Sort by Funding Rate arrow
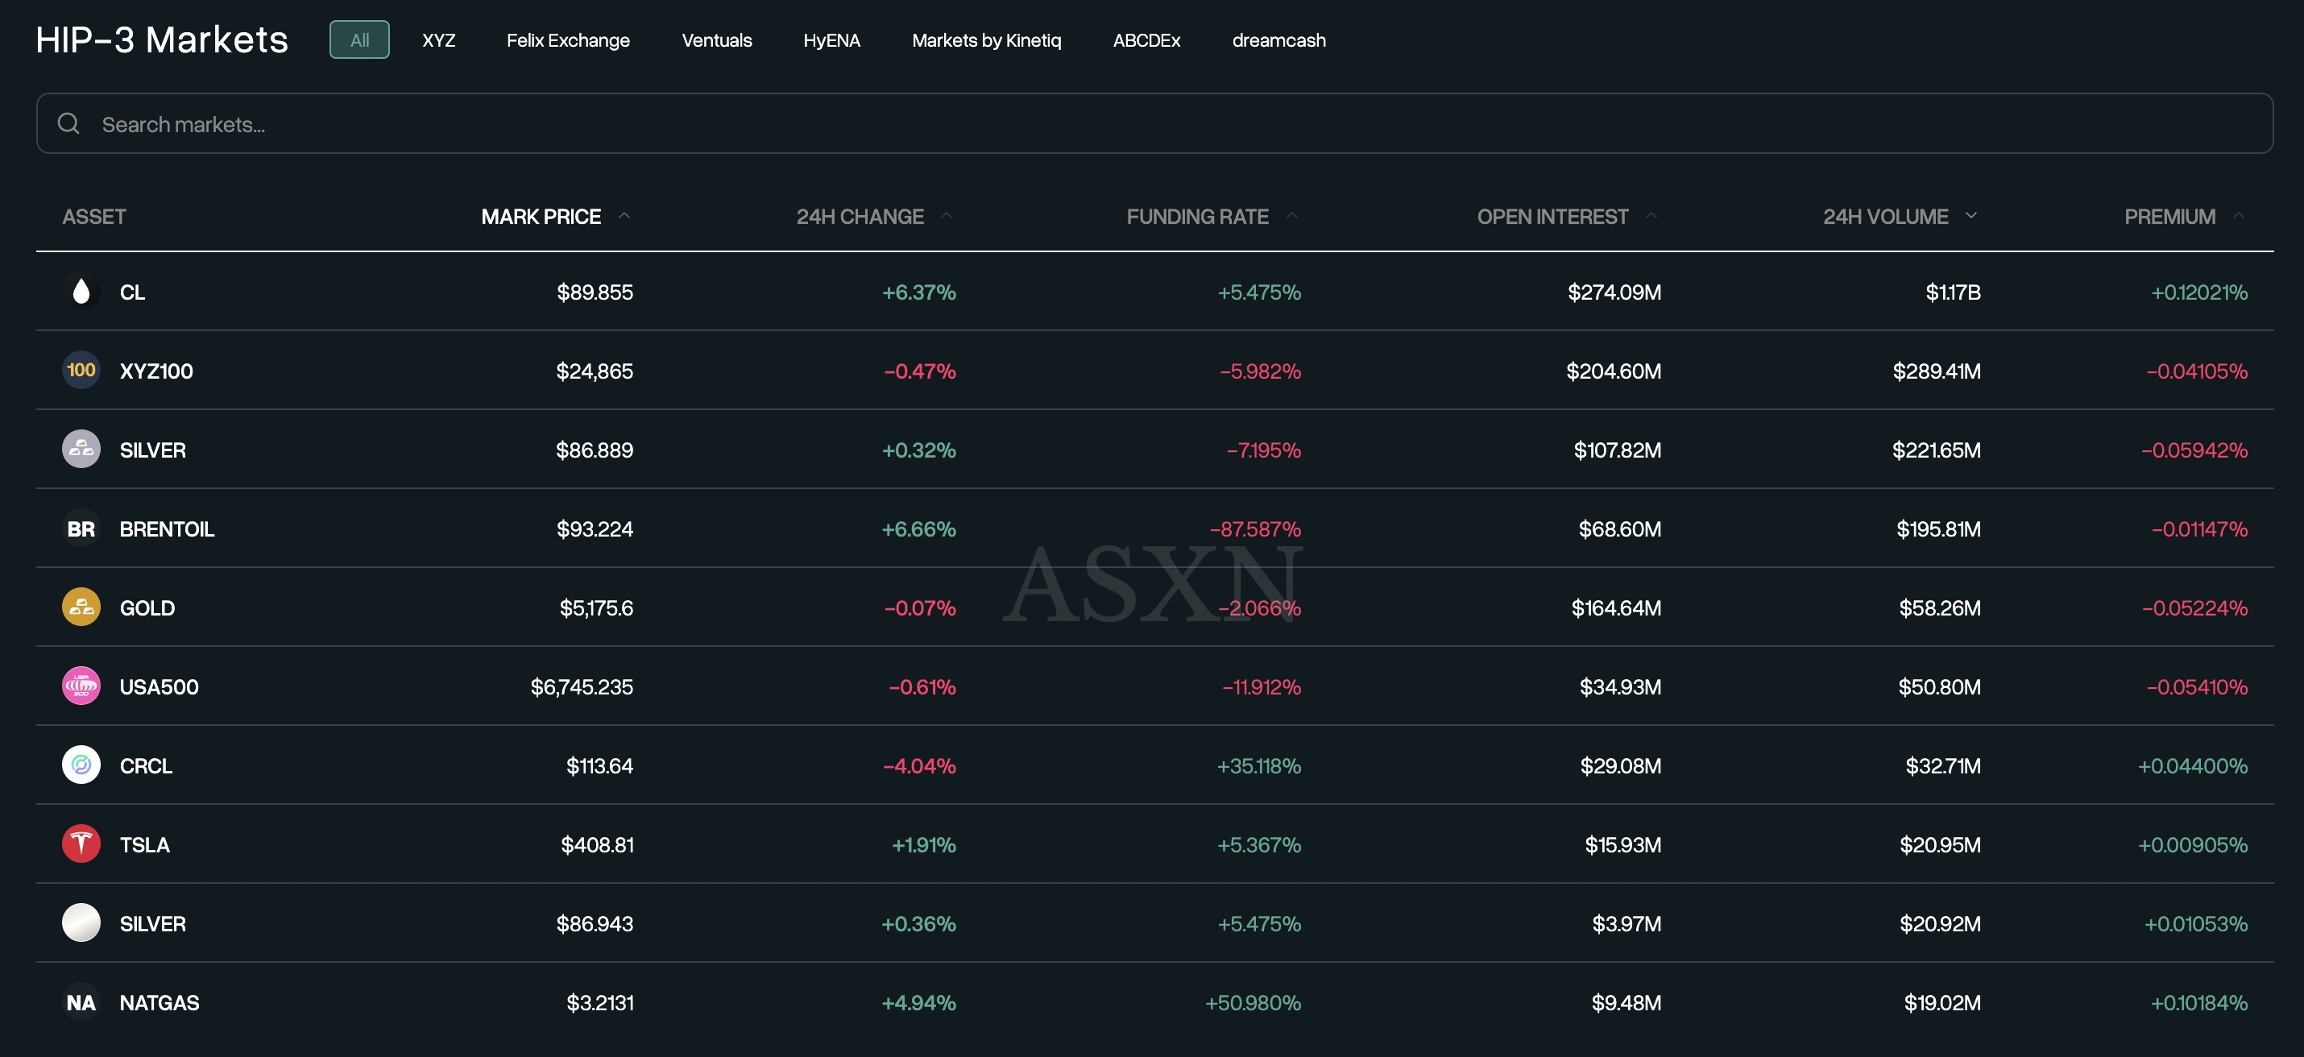This screenshot has width=2304, height=1057. coord(1291,216)
